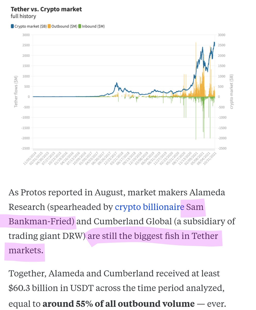Click the blue Crypto market legend swatch
Screen dimensions: 256x310
coord(12,26)
